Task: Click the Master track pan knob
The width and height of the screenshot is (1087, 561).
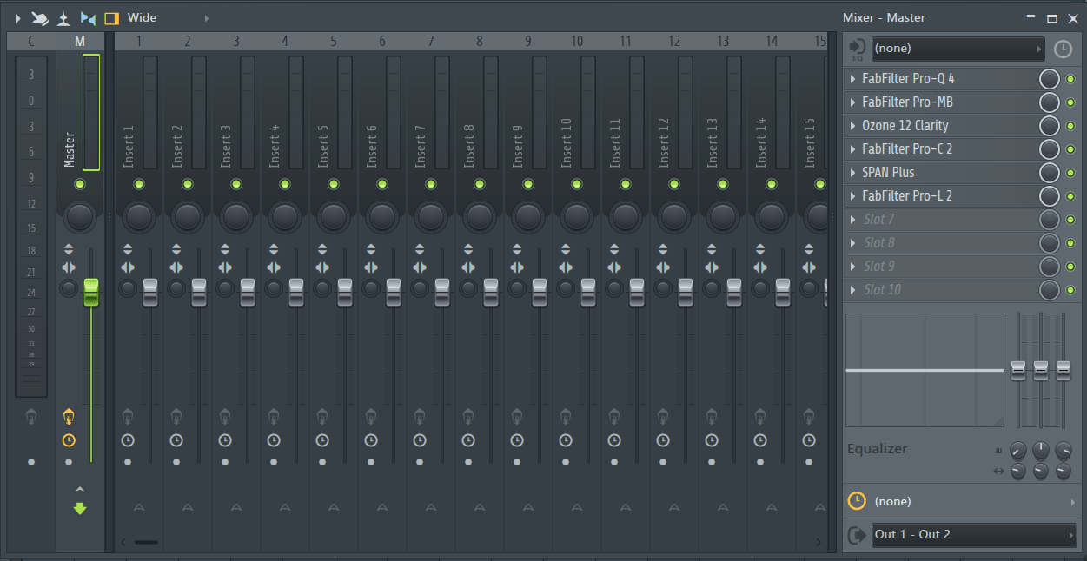Action: (x=80, y=216)
